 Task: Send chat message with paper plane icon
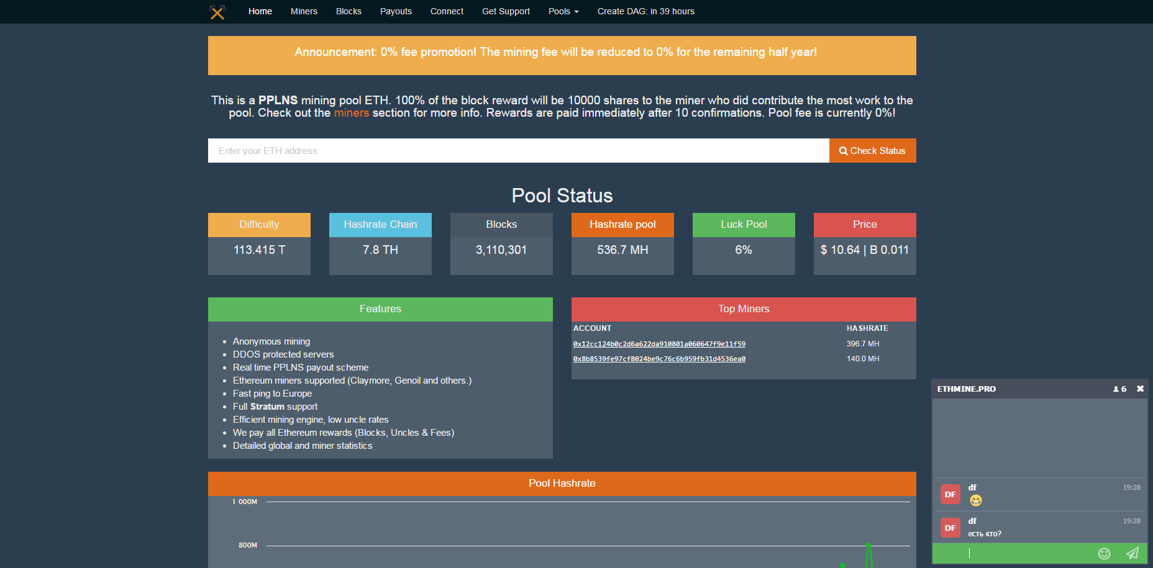1132,553
